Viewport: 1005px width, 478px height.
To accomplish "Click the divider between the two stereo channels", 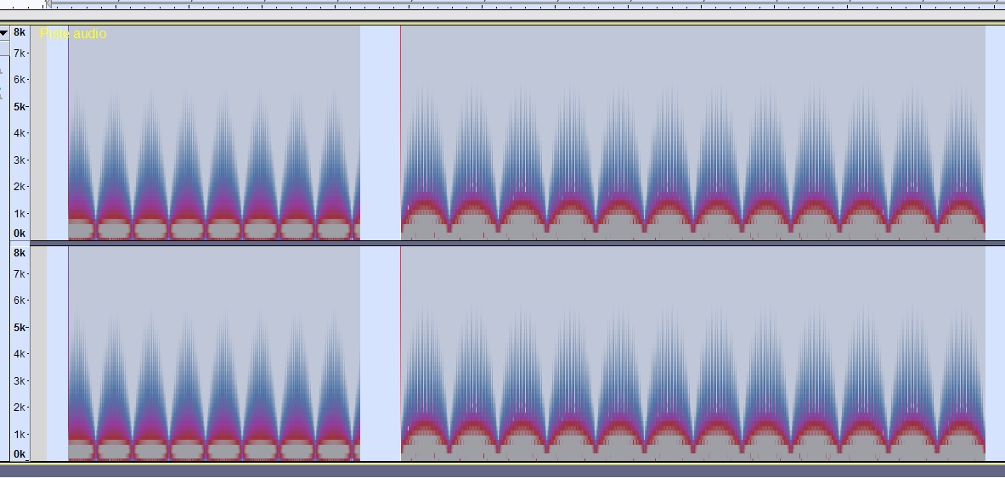I will point(510,244).
